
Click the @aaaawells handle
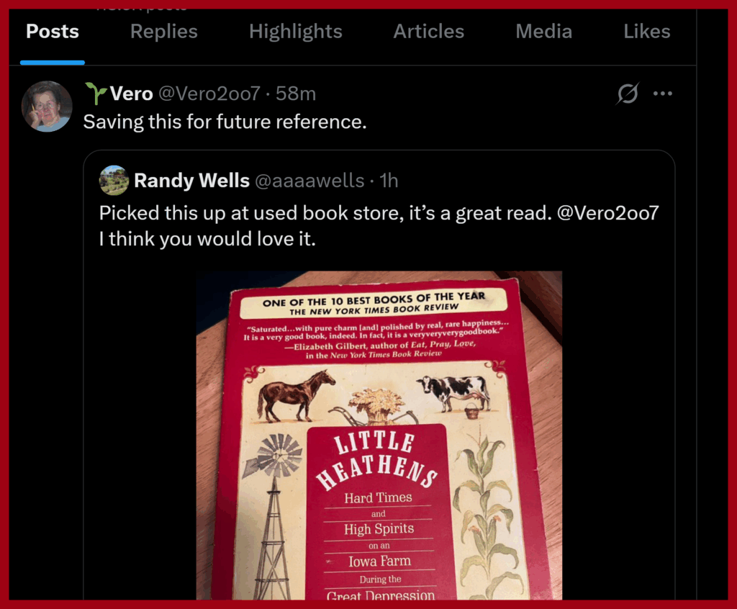point(309,181)
